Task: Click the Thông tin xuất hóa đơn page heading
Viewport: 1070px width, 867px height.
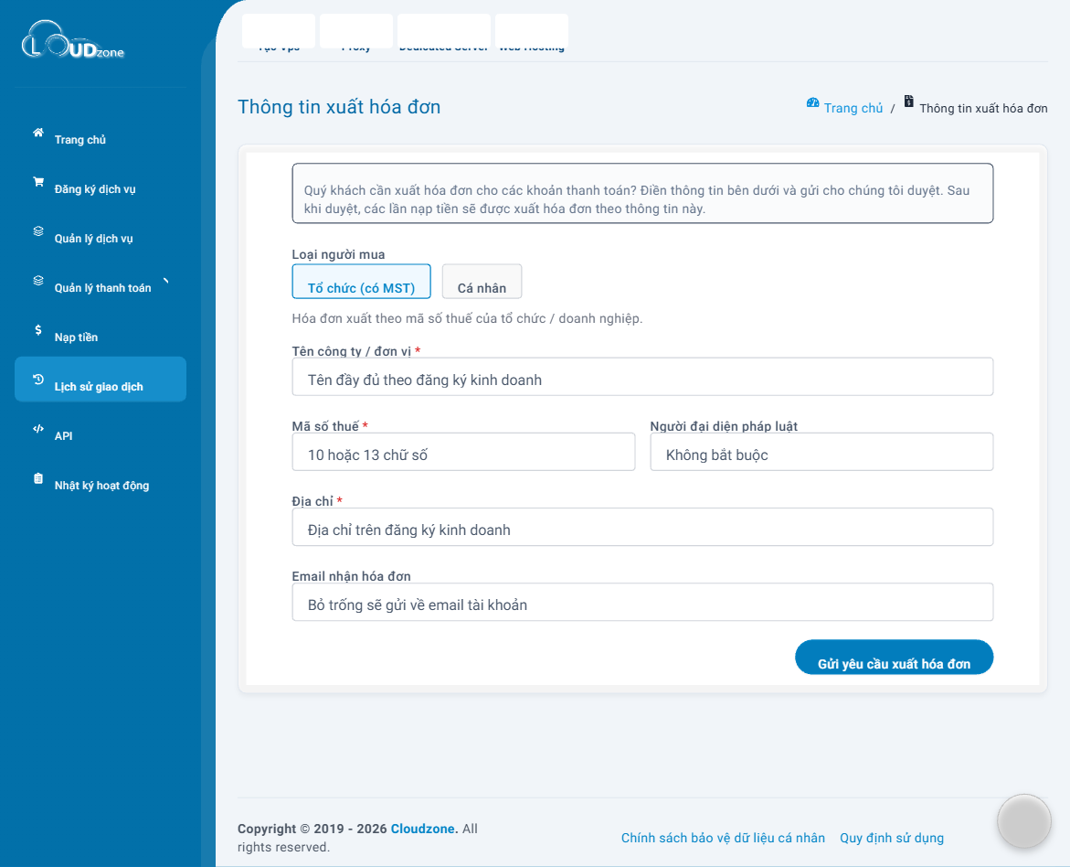Action: 339,107
